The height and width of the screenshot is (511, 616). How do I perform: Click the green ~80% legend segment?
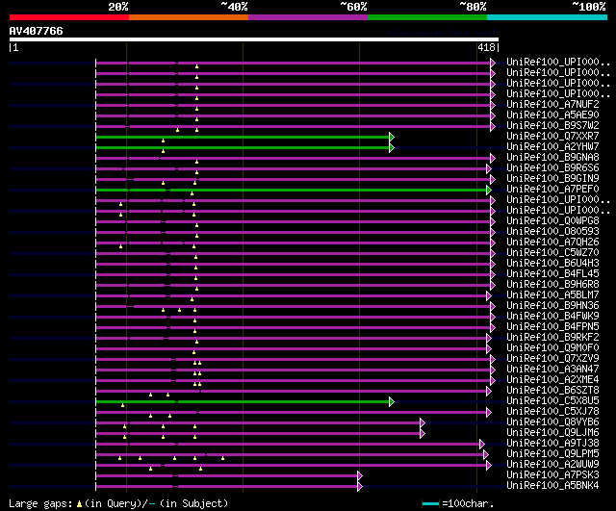click(427, 17)
